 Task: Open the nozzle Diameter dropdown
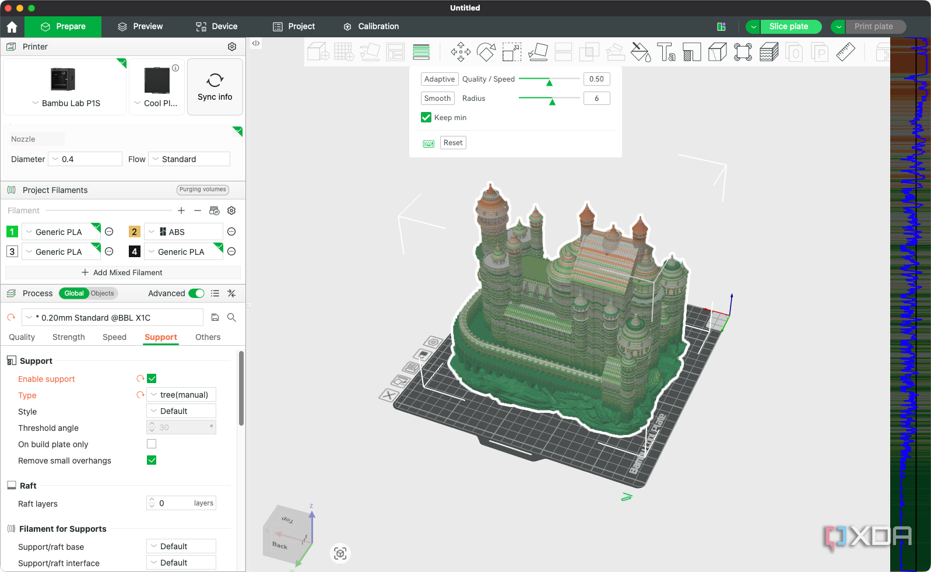(x=85, y=159)
